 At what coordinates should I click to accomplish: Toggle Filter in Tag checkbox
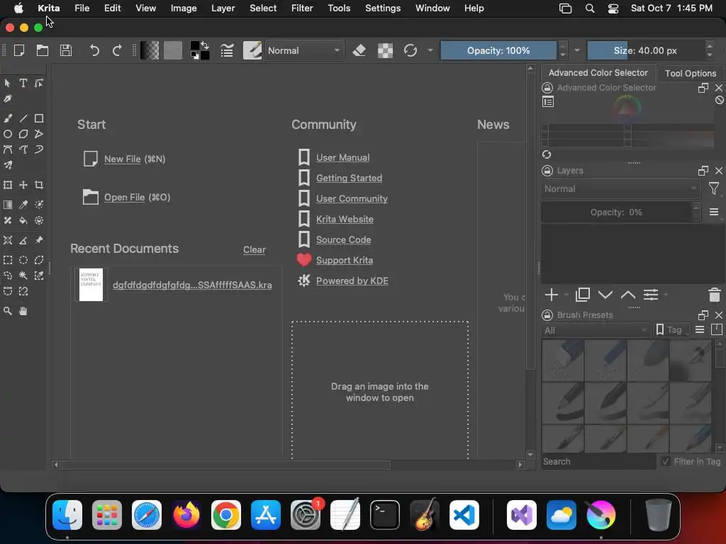pos(665,461)
